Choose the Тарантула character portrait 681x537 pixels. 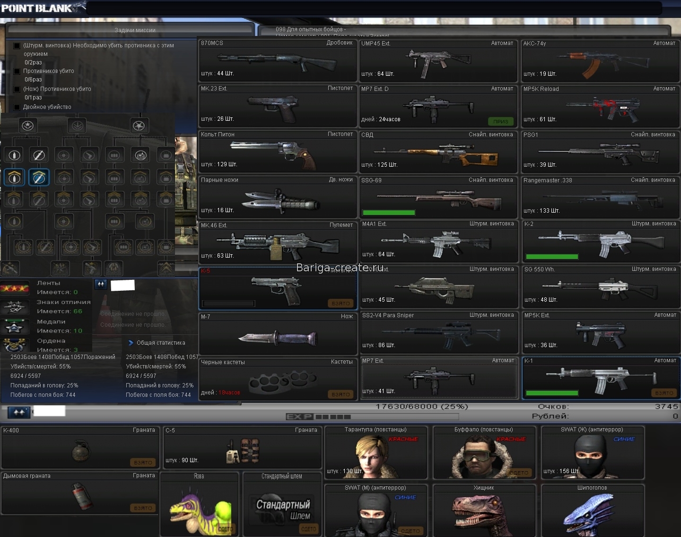(x=376, y=453)
